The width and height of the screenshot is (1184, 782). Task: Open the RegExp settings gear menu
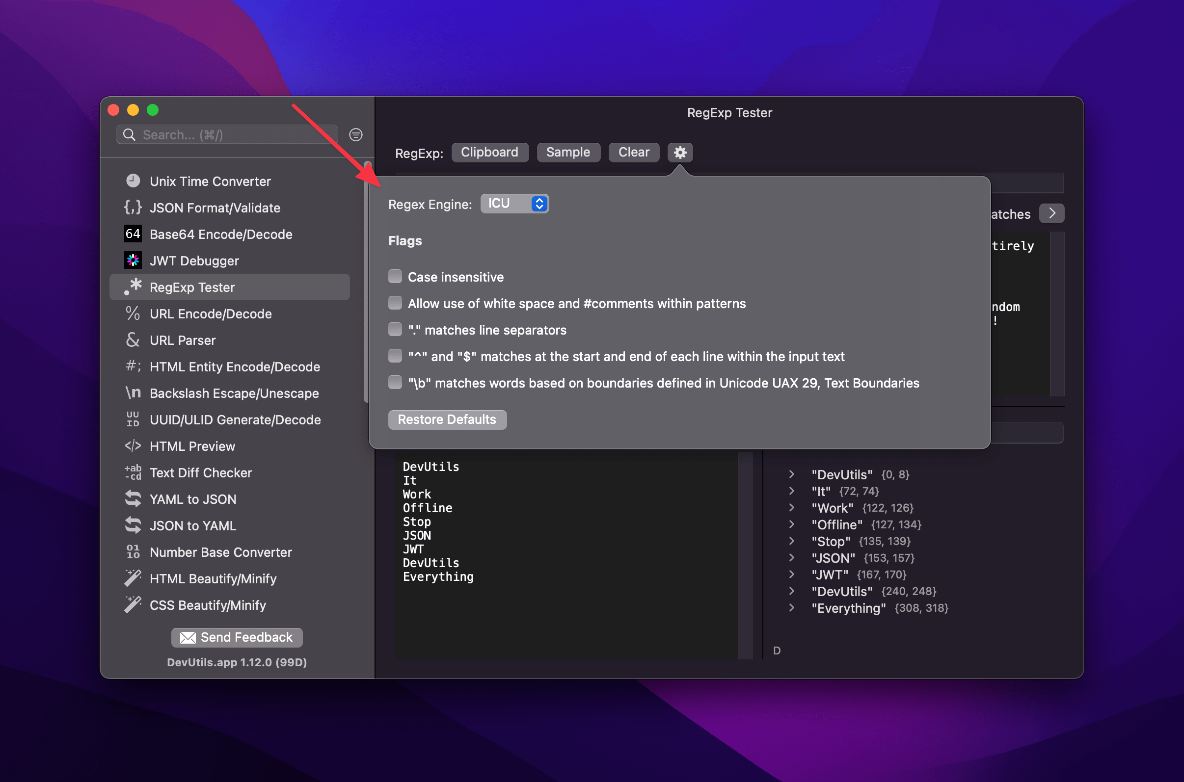tap(680, 151)
